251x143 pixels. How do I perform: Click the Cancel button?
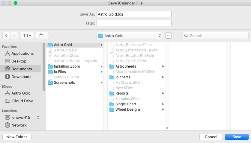point(211,137)
